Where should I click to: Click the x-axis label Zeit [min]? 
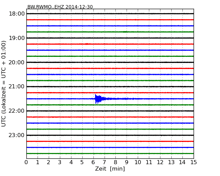coord(110,169)
